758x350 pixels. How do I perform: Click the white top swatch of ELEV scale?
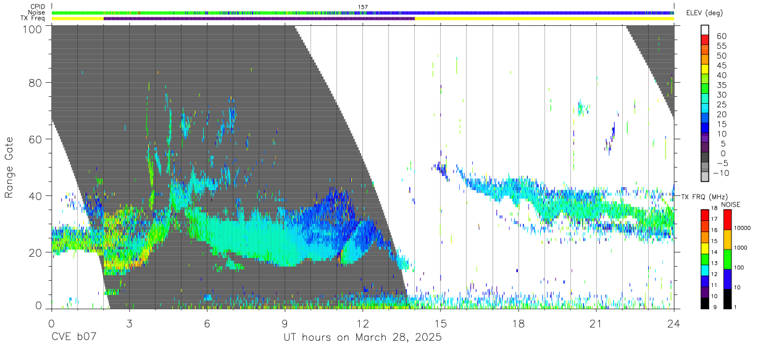click(x=705, y=30)
